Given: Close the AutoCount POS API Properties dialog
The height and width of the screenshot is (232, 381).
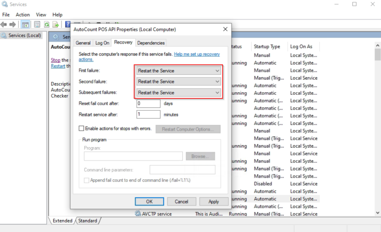Looking at the screenshot, I should click(225, 29).
